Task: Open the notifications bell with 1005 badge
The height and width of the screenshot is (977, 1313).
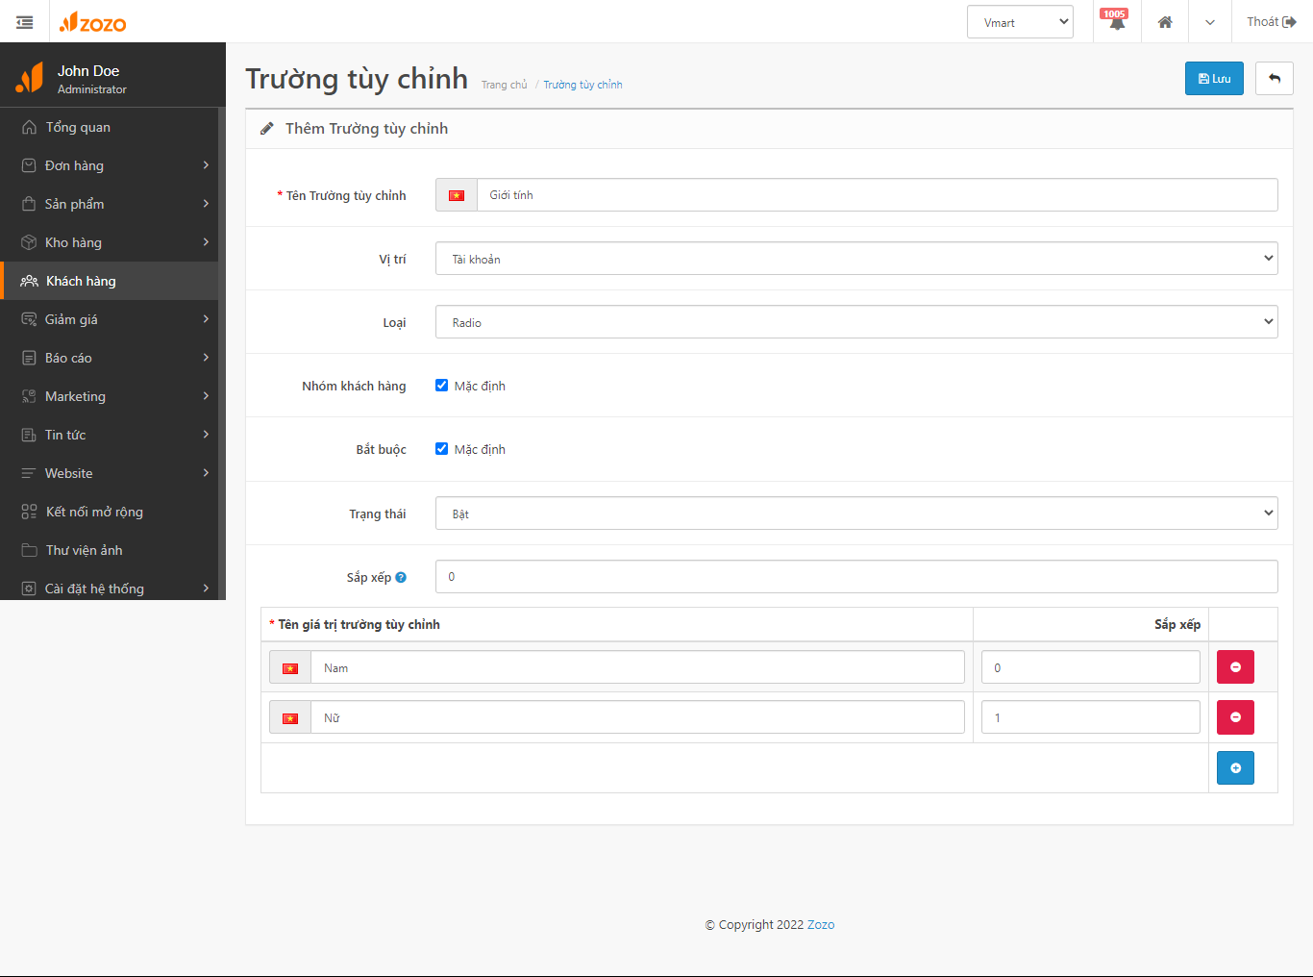Action: point(1117,21)
